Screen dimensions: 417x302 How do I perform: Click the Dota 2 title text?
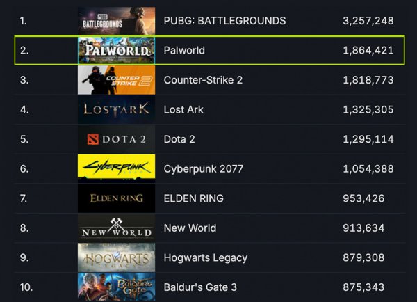pos(179,139)
